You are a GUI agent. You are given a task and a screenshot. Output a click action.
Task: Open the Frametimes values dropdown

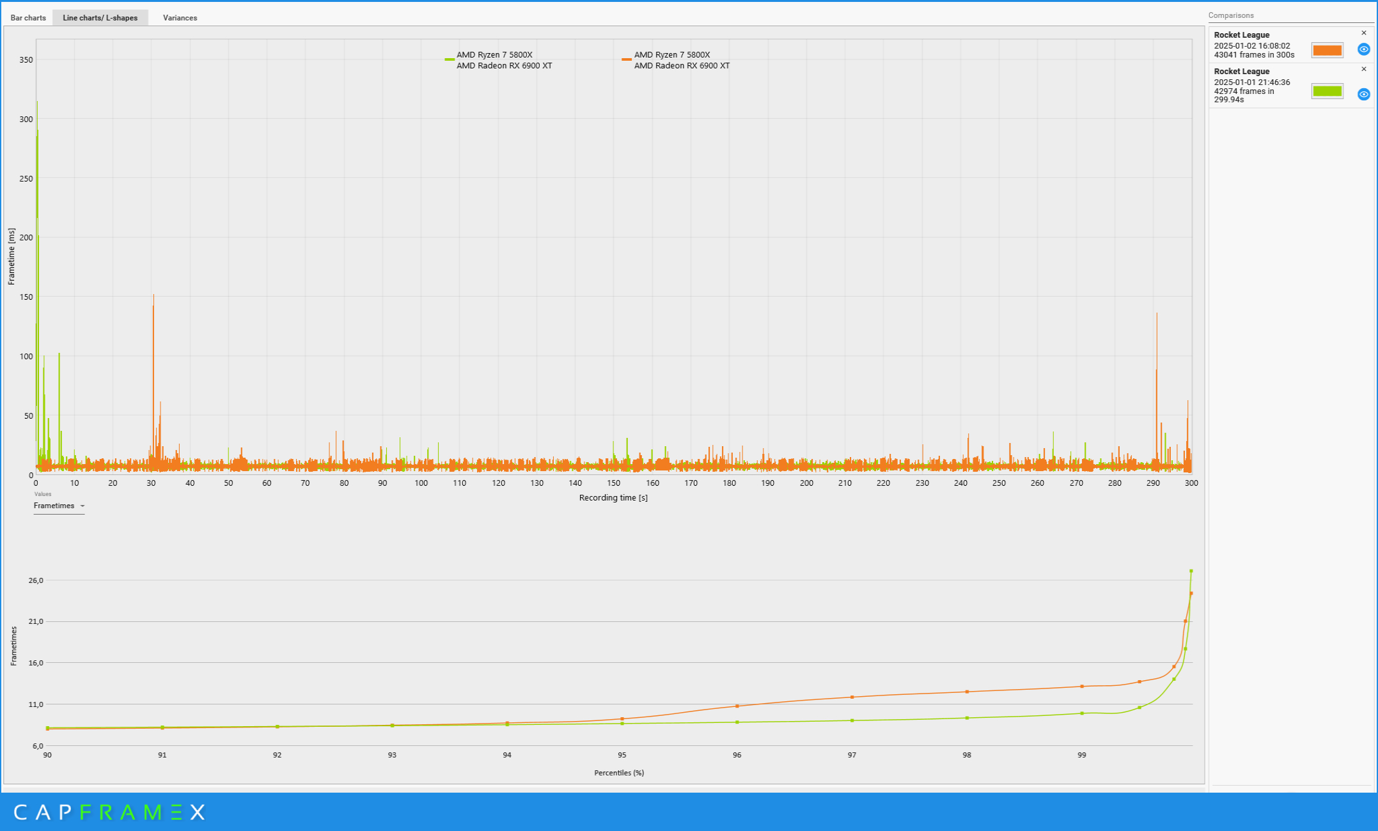pos(59,506)
